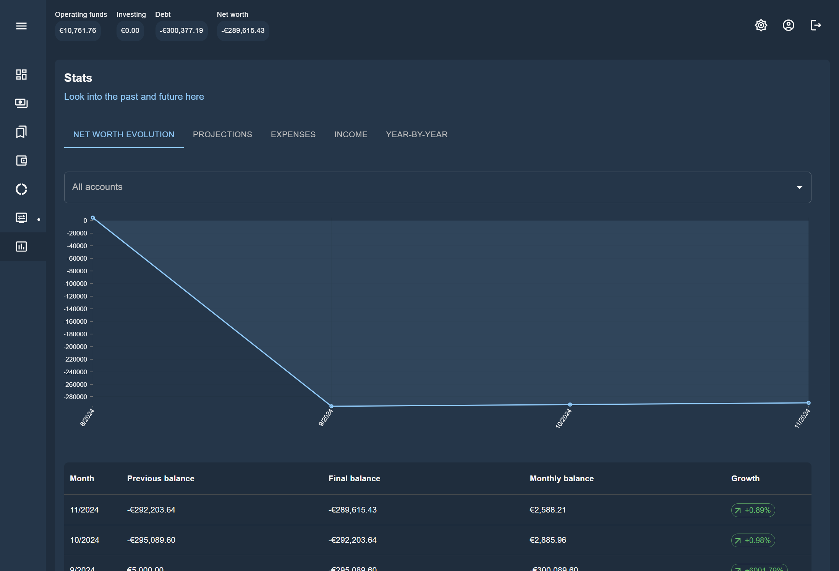The width and height of the screenshot is (839, 571).
Task: Click the Net worth amount chip
Action: click(x=243, y=31)
